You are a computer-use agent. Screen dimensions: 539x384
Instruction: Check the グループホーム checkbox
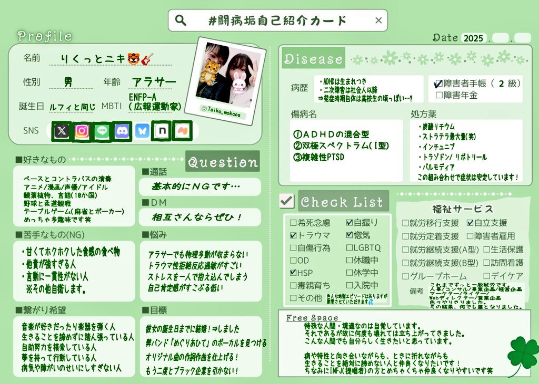[406, 276]
